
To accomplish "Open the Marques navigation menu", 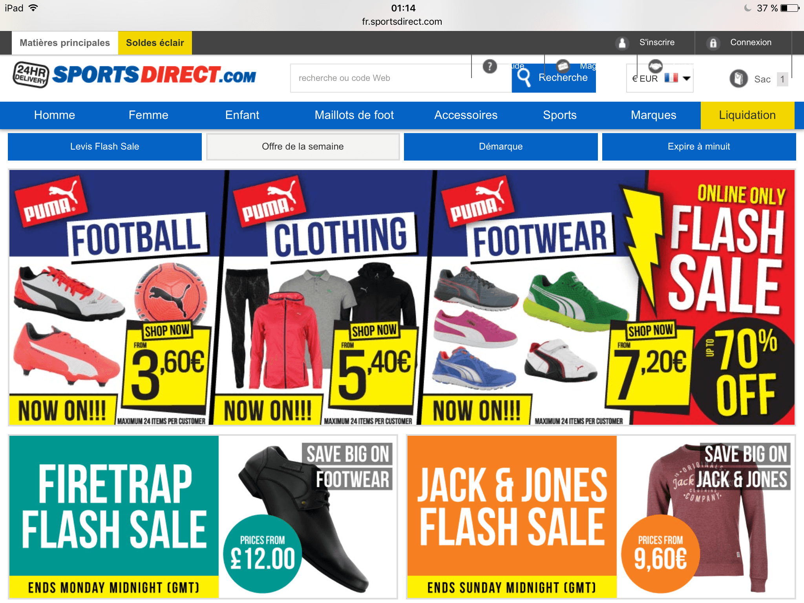I will [653, 115].
